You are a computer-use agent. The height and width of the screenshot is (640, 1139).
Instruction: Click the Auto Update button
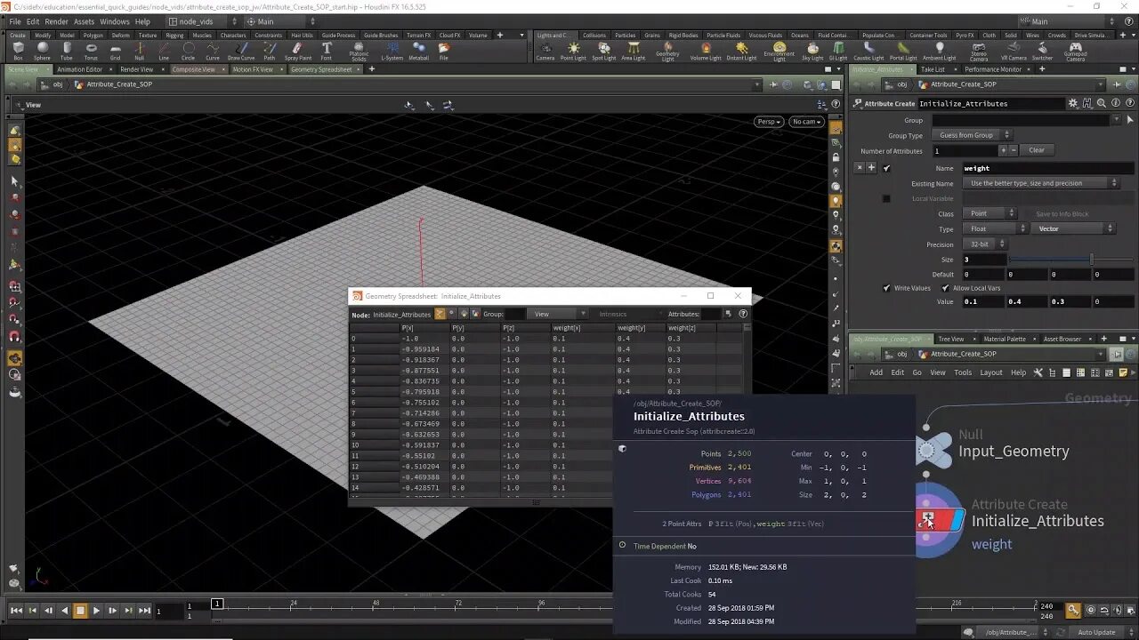click(1096, 632)
